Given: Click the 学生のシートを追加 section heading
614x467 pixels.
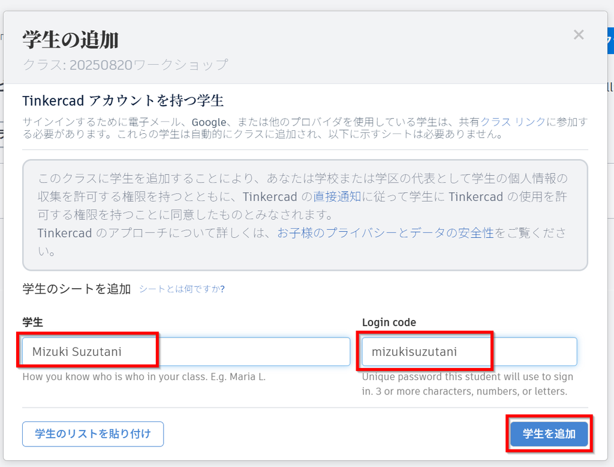Looking at the screenshot, I should 76,289.
